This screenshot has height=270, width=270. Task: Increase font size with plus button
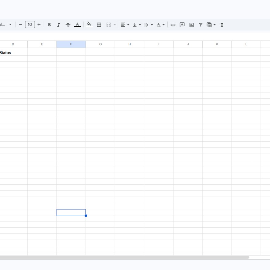[39, 25]
